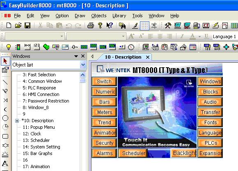Select the Bit Lamp lightbulb object icon
This screenshot has height=171, width=238.
(x=9, y=47)
